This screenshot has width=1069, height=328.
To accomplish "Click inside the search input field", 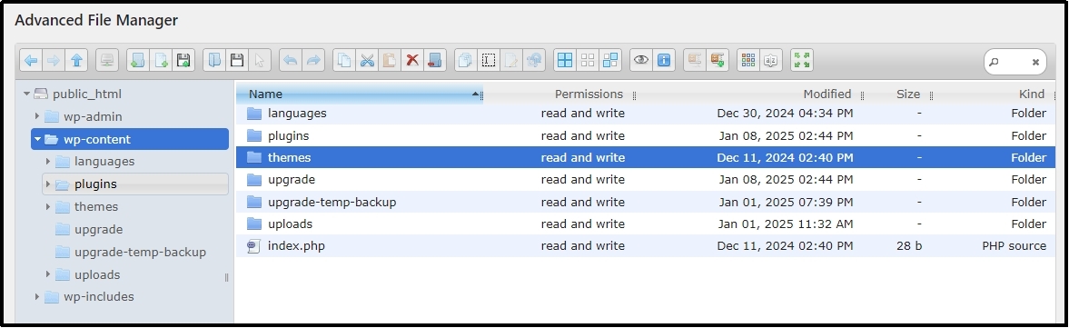I will [x=1015, y=62].
